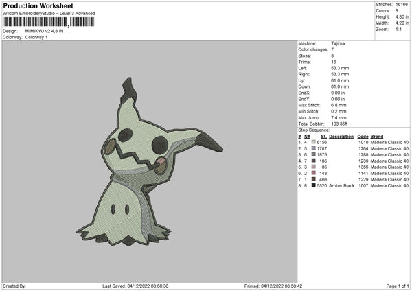Click the pink swatch beside stitch count 85
This screenshot has height=291, width=412.
[x=313, y=167]
